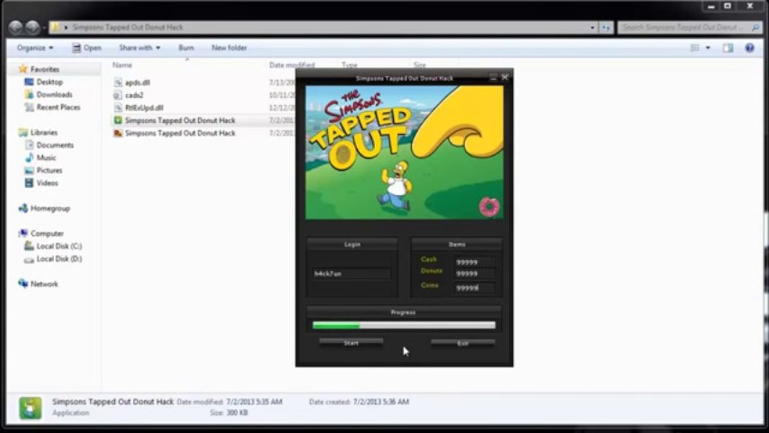Open the Organize dropdown menu
769x433 pixels.
(x=35, y=48)
